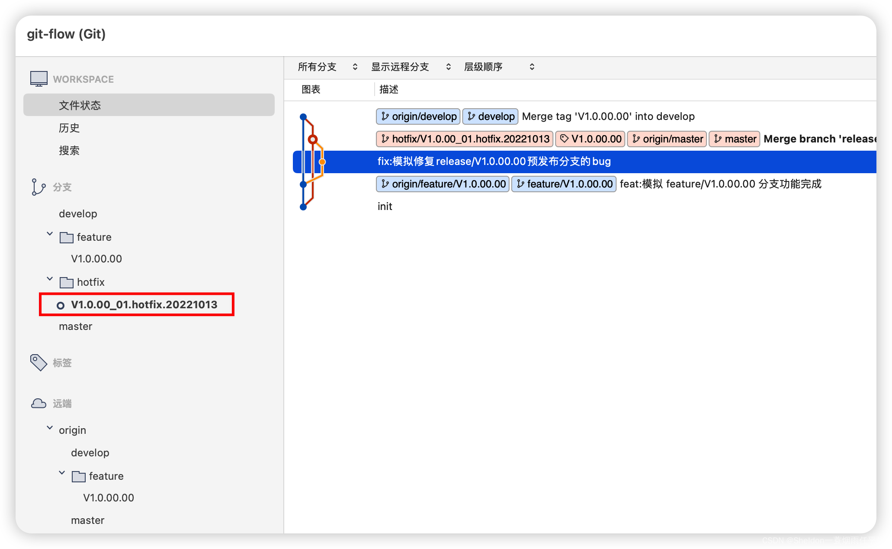892x549 pixels.
Task: Click the 标签 section header
Action: click(62, 363)
